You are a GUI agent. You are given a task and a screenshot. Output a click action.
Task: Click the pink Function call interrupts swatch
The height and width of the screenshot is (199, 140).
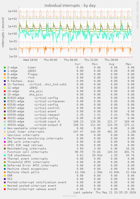tap(5, 152)
